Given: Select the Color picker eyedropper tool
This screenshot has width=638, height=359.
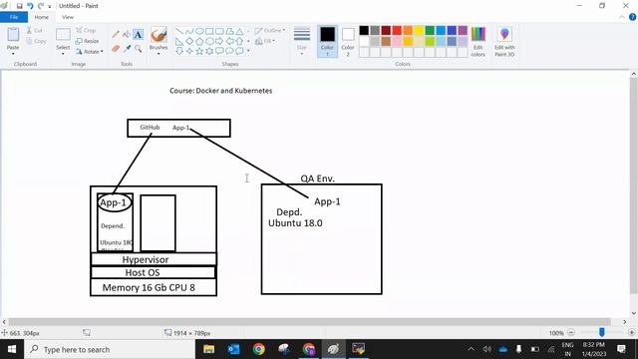Looking at the screenshot, I should (x=127, y=49).
